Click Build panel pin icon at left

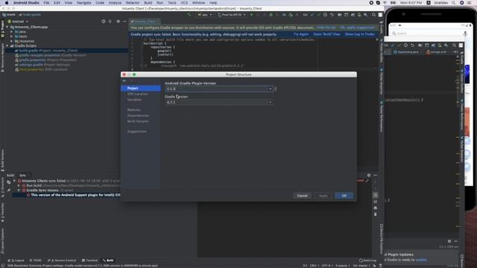tap(9, 190)
